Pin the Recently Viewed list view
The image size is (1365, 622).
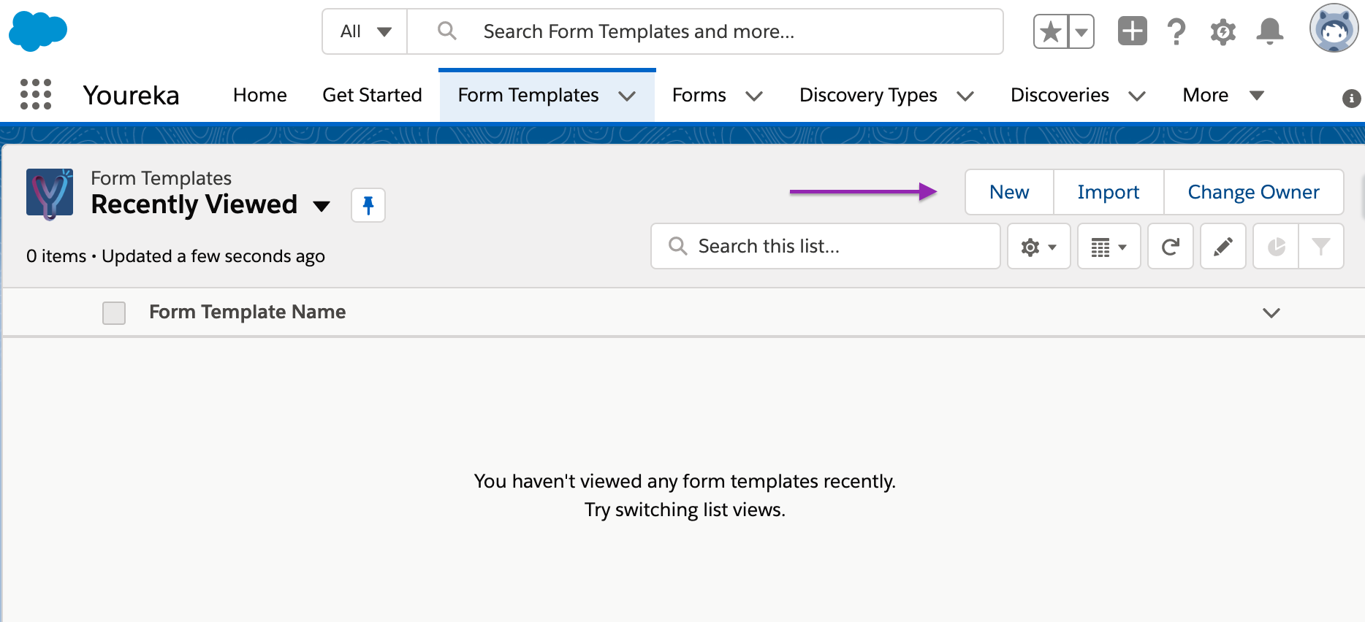[x=368, y=205]
